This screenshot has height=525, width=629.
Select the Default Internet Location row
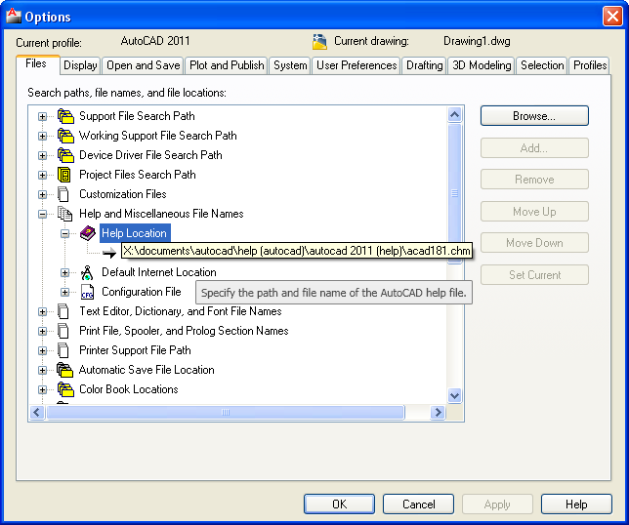[x=159, y=272]
